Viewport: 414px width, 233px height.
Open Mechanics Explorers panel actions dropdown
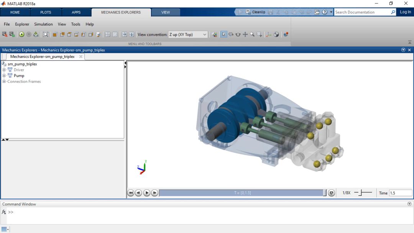pyautogui.click(x=403, y=50)
